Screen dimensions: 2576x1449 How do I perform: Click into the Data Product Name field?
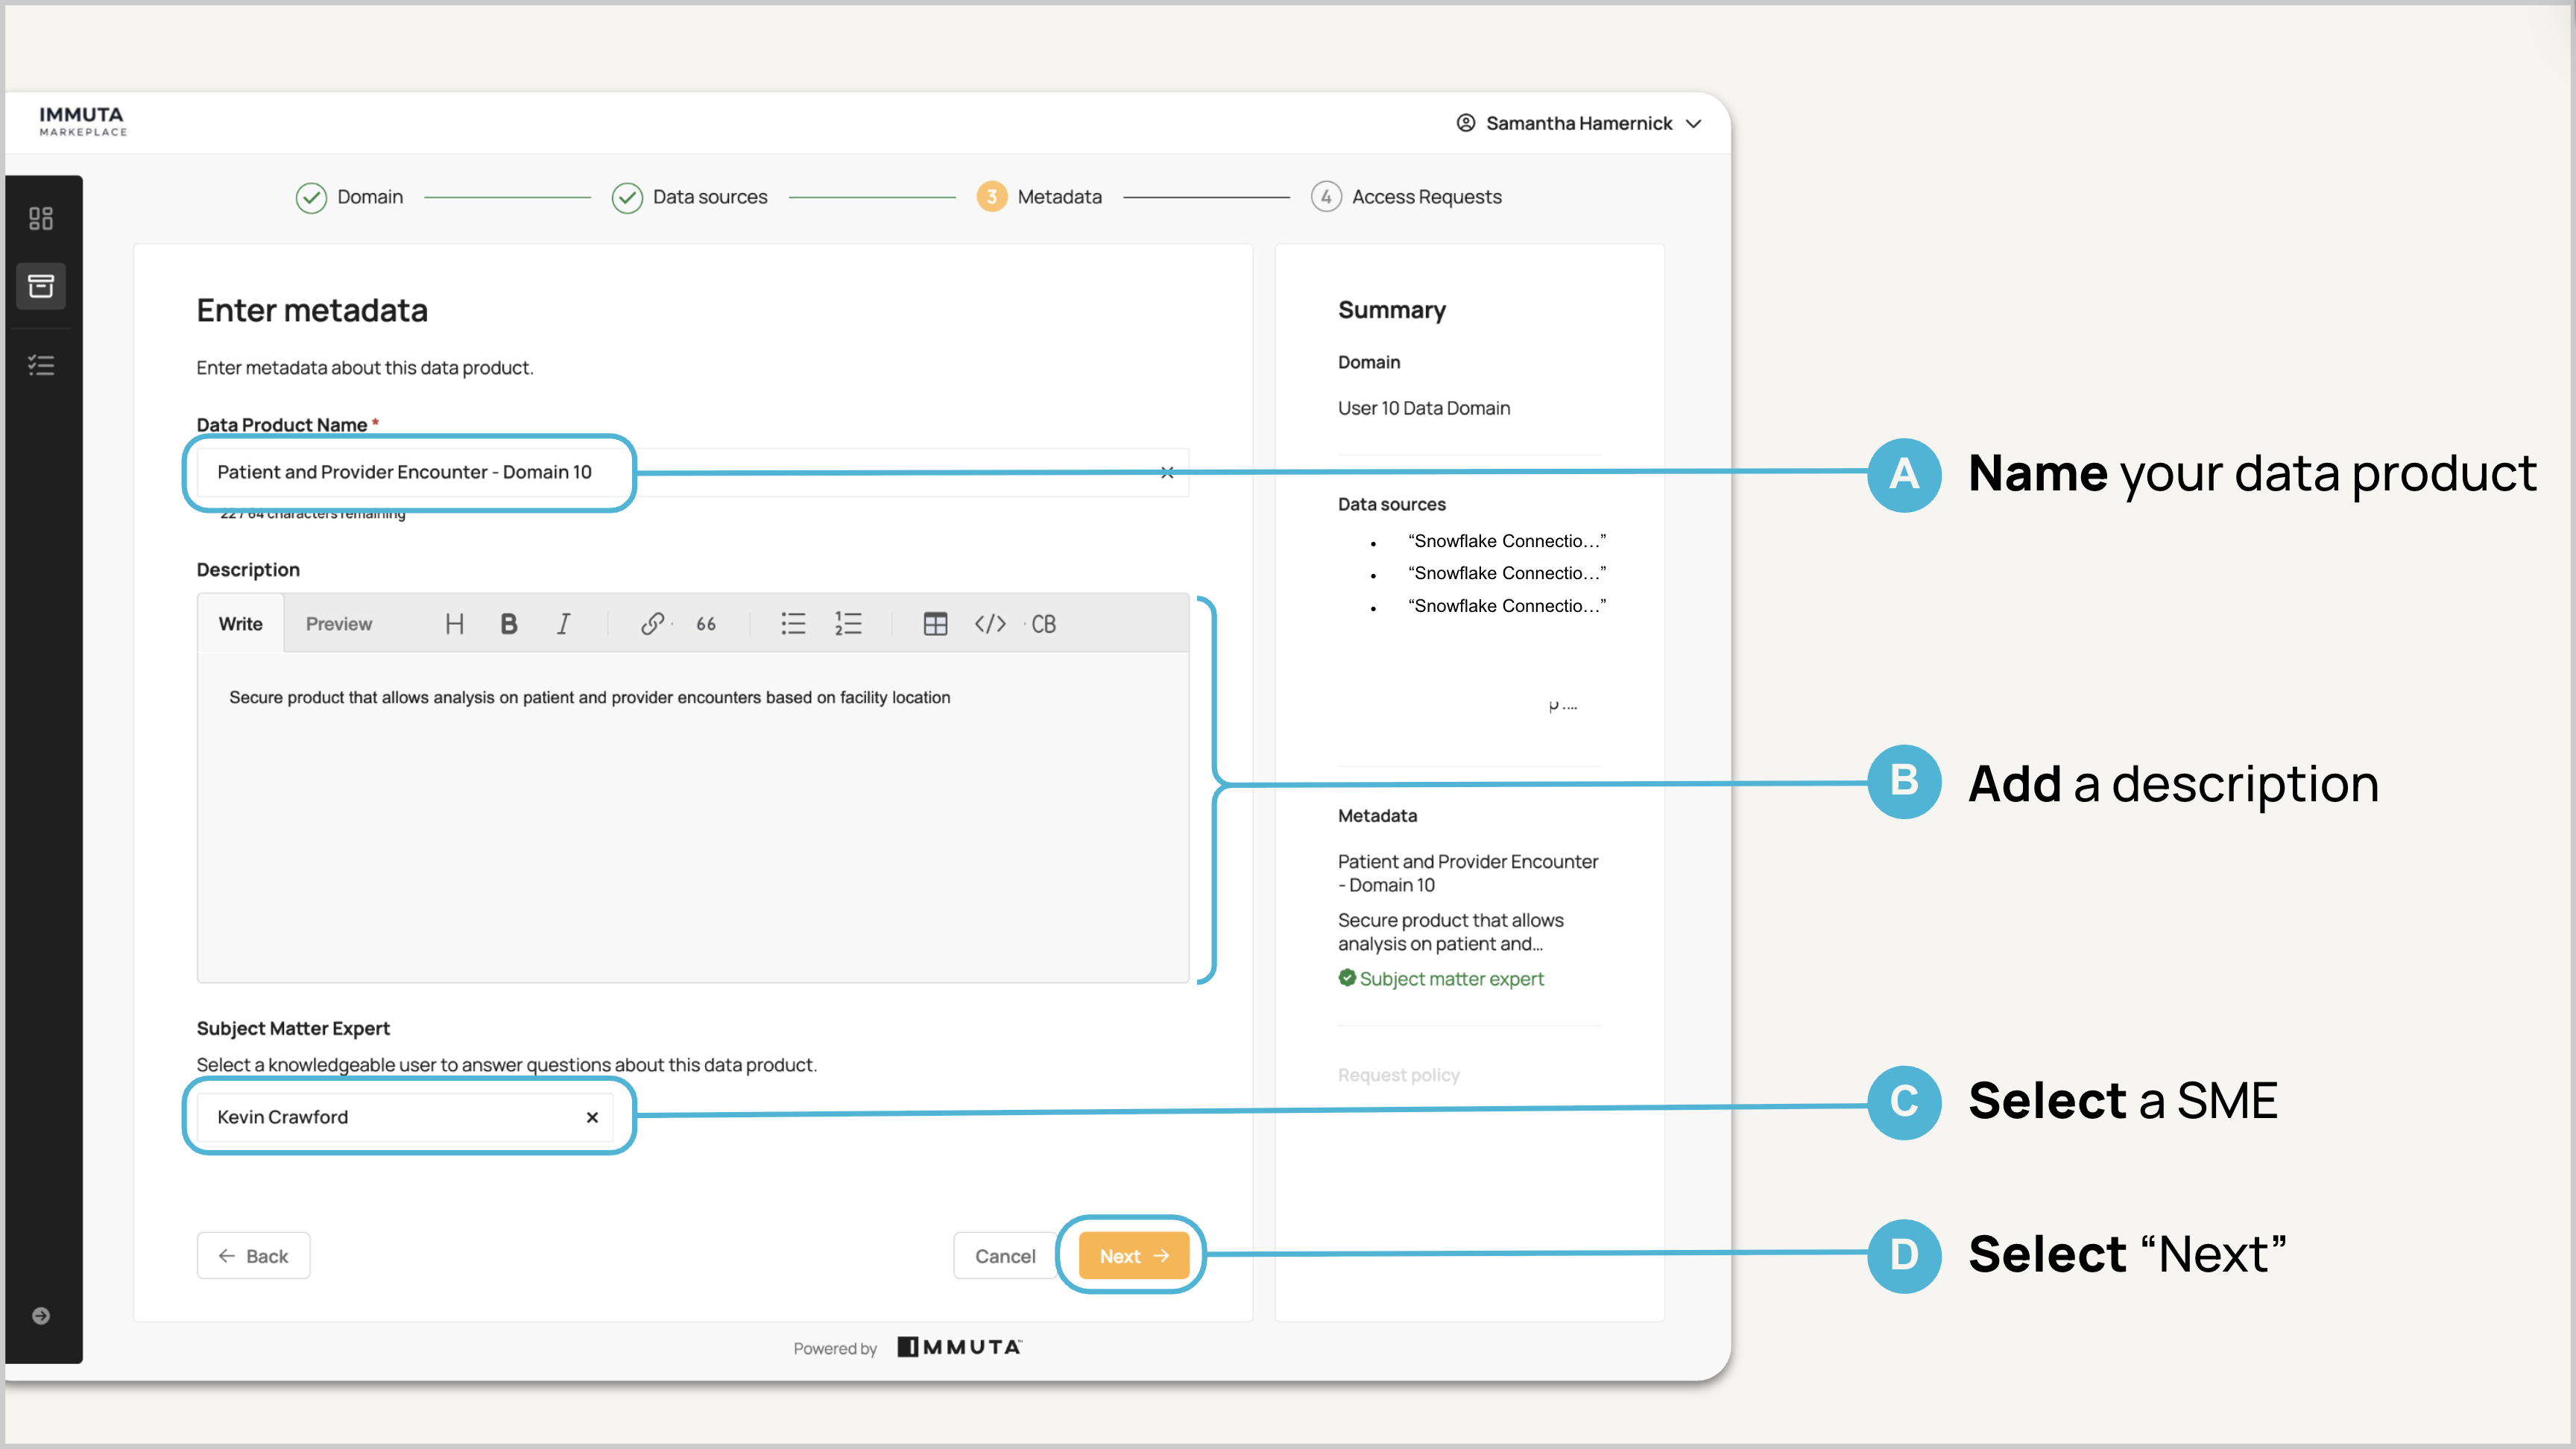tap(404, 472)
